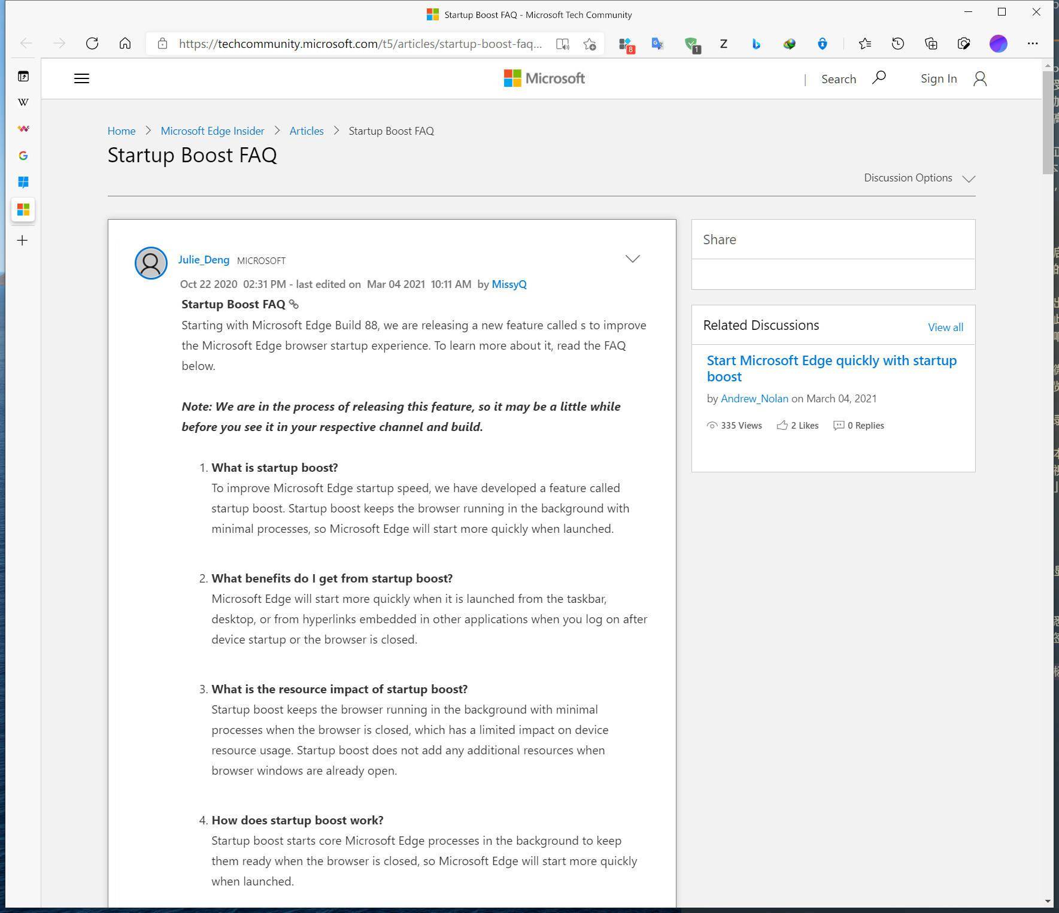This screenshot has width=1059, height=913.
Task: Click Sign In link
Action: point(938,78)
